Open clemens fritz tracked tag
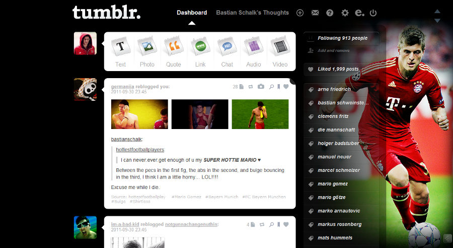The width and height of the screenshot is (453, 248). pos(333,116)
